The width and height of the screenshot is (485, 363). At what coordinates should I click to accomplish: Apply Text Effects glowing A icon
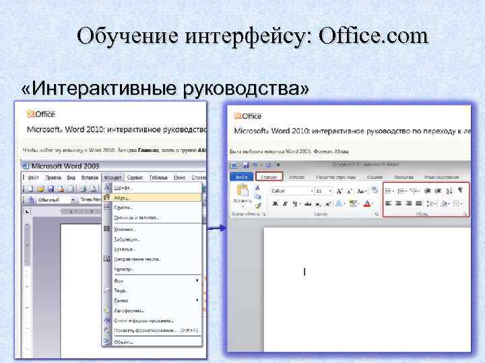[339, 204]
